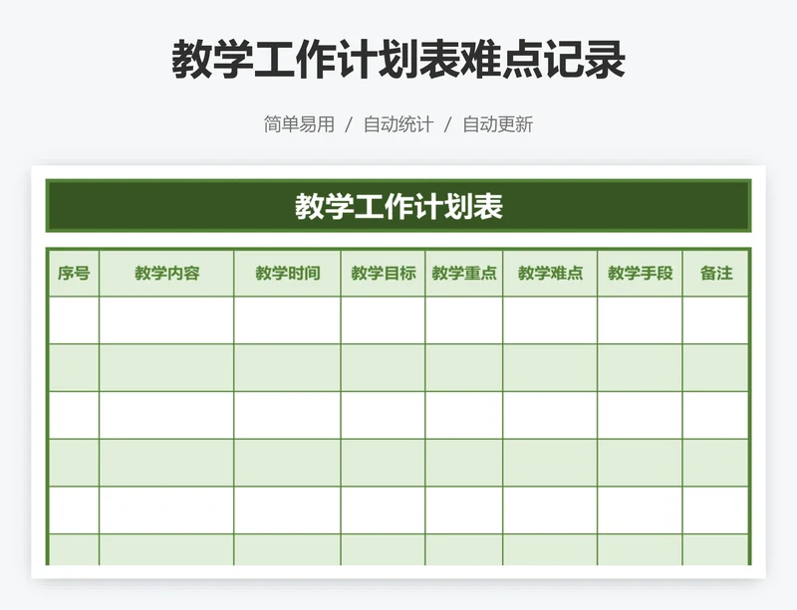
Task: Select the green 教学工作计划表 banner cell
Action: (398, 206)
